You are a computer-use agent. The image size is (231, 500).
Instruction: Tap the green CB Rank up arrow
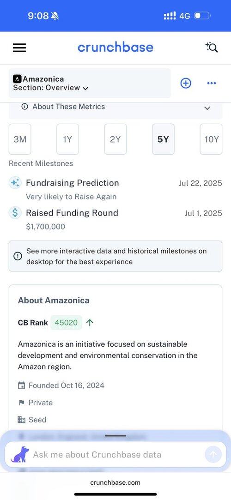coord(90,323)
